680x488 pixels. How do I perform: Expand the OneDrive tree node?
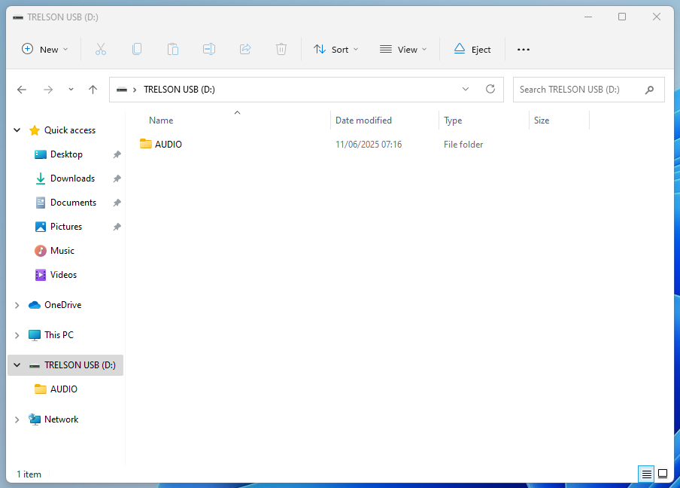[x=17, y=305]
